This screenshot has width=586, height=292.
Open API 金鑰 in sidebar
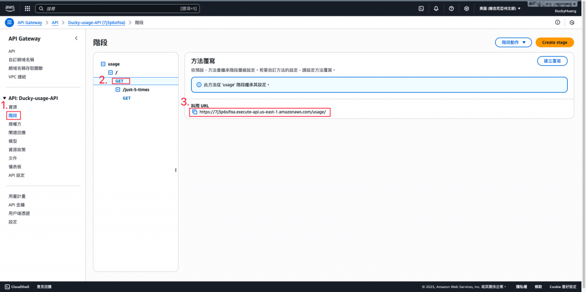click(17, 205)
